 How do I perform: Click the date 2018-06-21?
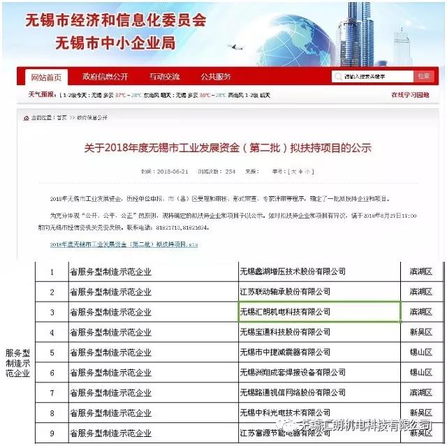click(173, 172)
